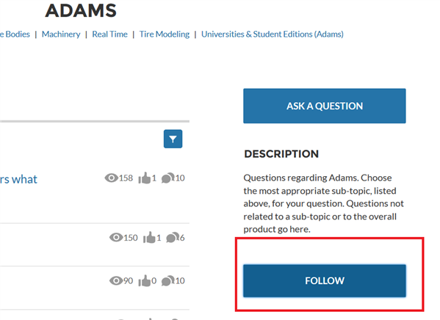Click the eye views icon showing 150
The width and height of the screenshot is (440, 320).
[x=116, y=238]
